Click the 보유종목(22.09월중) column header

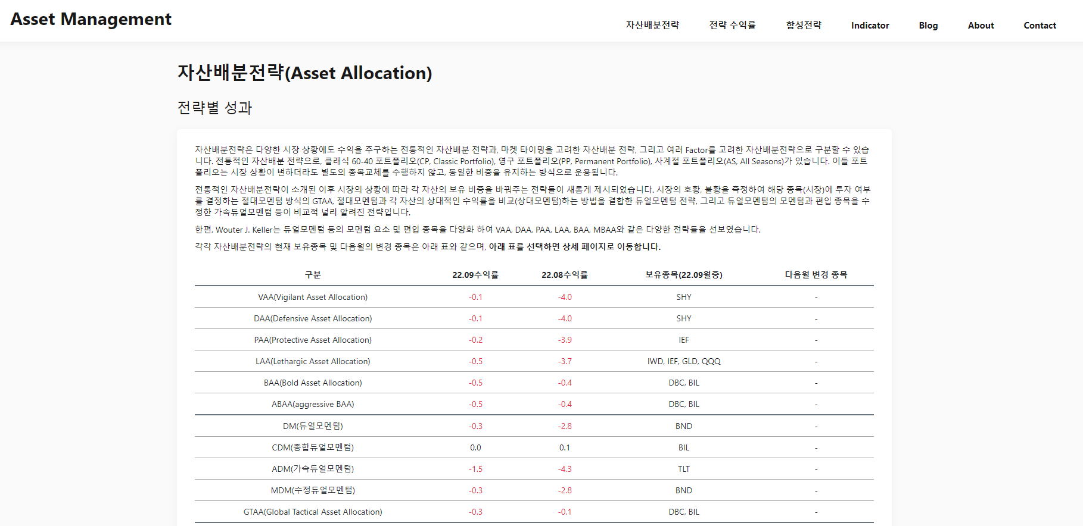(x=684, y=275)
